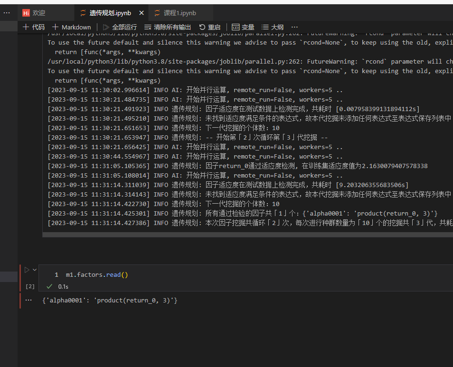The width and height of the screenshot is (453, 367).
Task: Click 全部运行 to run all cells
Action: coord(120,27)
